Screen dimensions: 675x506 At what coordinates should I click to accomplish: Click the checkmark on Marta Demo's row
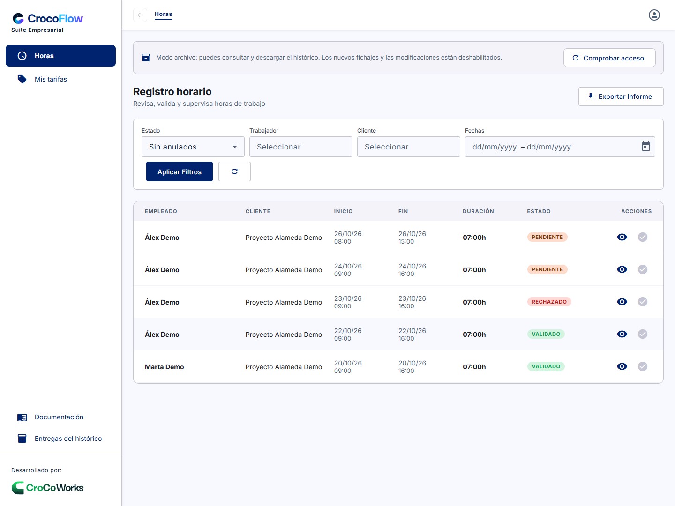(643, 366)
